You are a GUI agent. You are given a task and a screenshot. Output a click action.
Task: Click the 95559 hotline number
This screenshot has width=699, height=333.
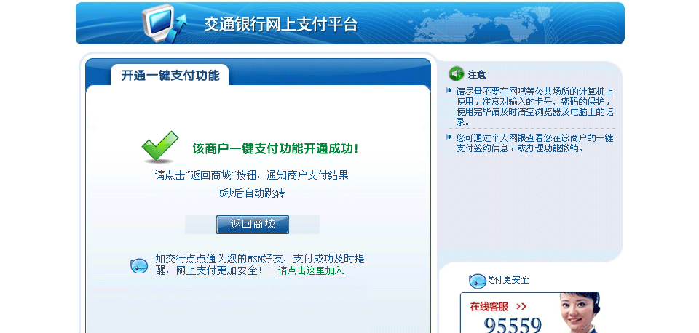pyautogui.click(x=513, y=324)
